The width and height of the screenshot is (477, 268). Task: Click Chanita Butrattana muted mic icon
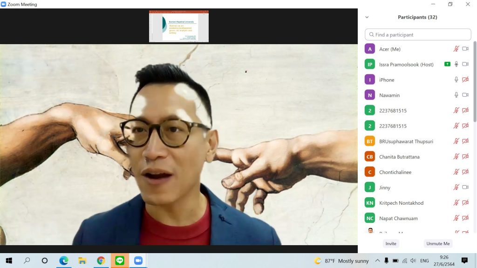coord(456,156)
